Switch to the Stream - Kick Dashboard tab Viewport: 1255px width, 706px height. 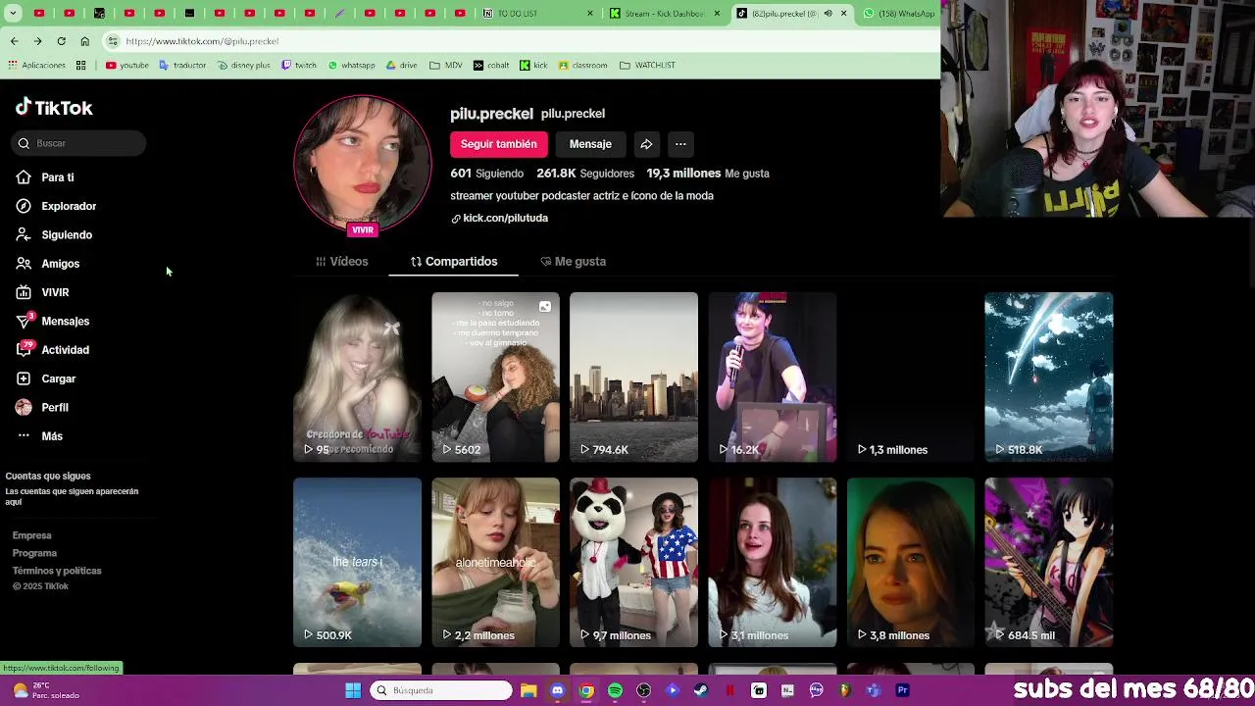(665, 14)
